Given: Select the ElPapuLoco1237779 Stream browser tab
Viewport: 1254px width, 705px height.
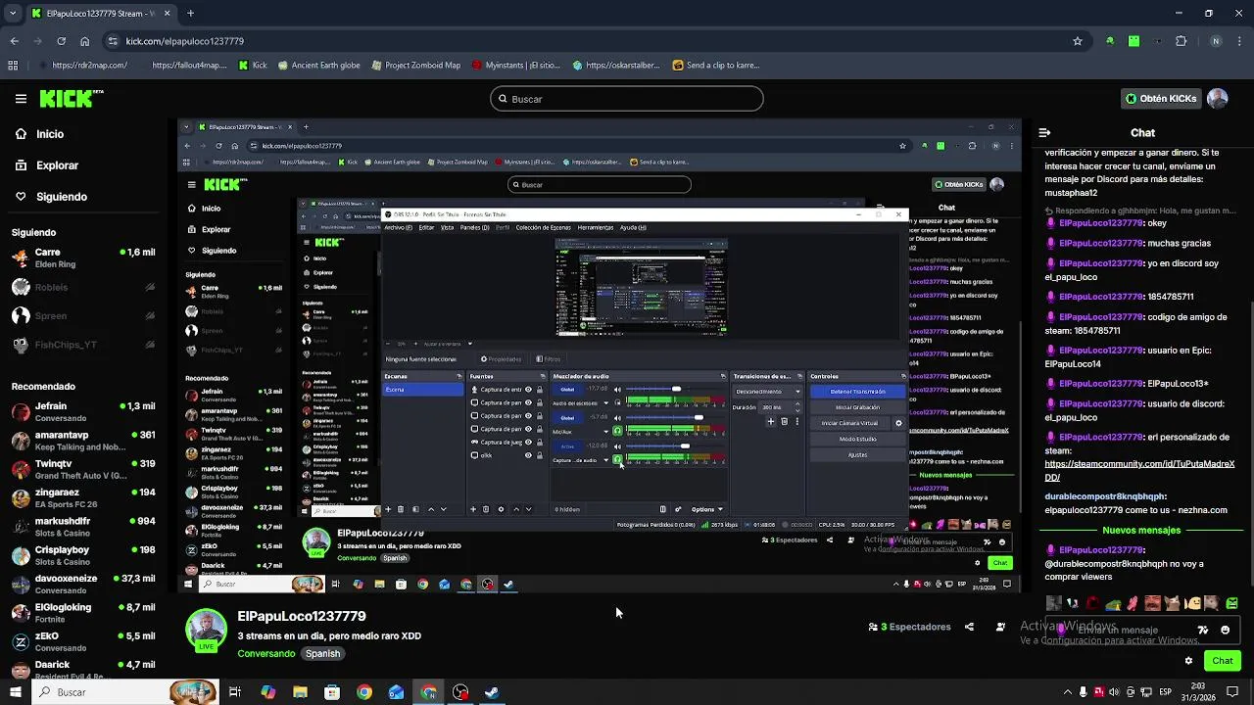Looking at the screenshot, I should (x=100, y=14).
